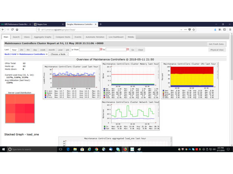Toggle the sidebar icon in Firefox toolbar
Image resolution: width=233 pixels, height=174 pixels.
coord(224,30)
